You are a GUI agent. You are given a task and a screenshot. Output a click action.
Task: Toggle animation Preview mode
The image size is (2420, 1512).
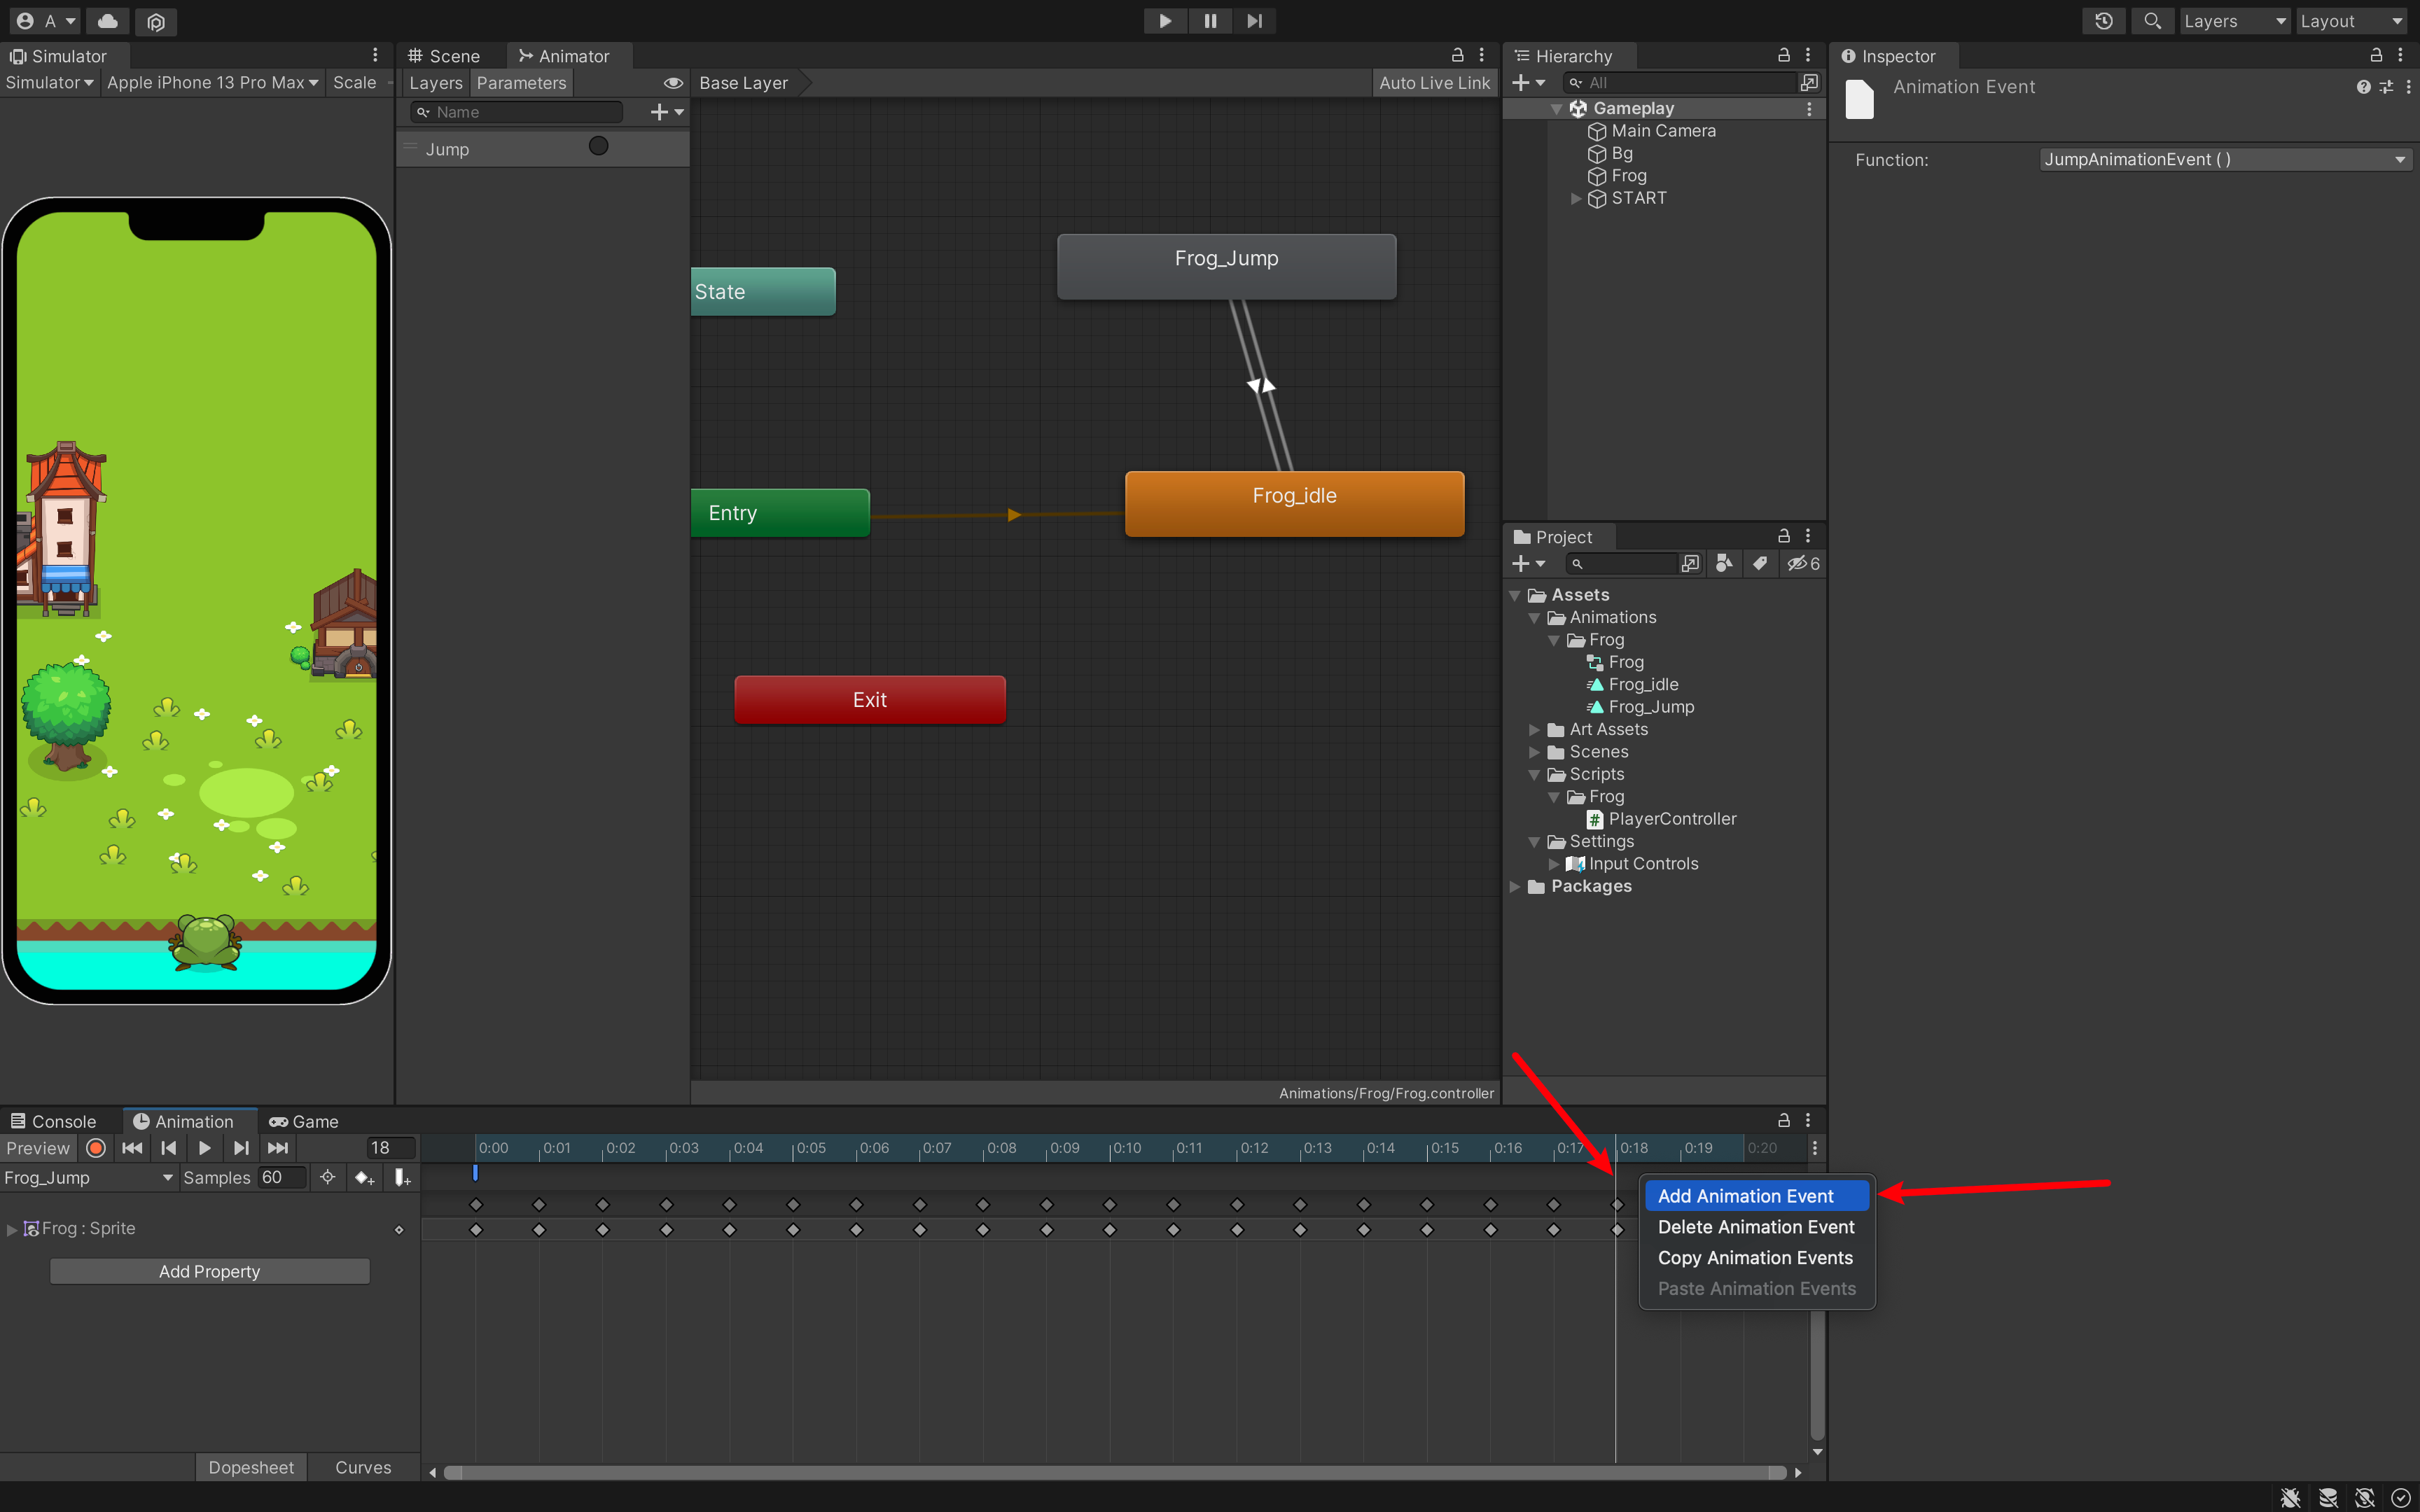coord(38,1148)
